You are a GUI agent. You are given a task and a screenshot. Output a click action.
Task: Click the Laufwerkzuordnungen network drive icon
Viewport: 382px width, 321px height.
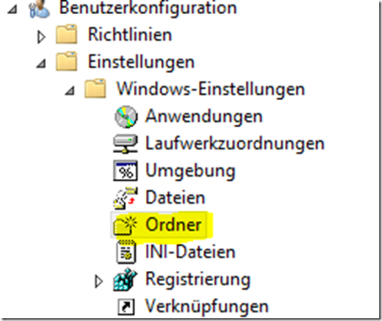126,144
